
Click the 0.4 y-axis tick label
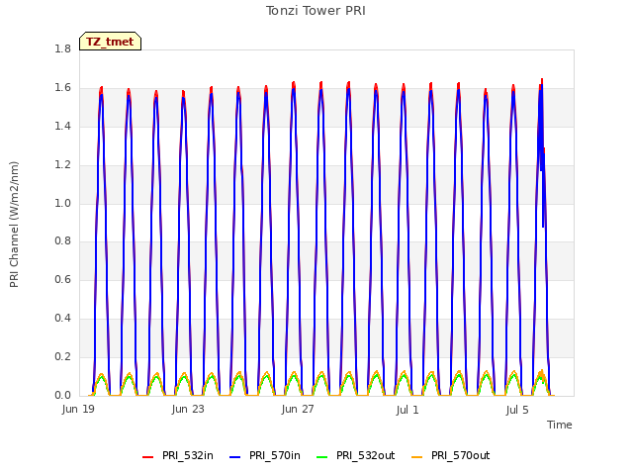[x=63, y=319]
